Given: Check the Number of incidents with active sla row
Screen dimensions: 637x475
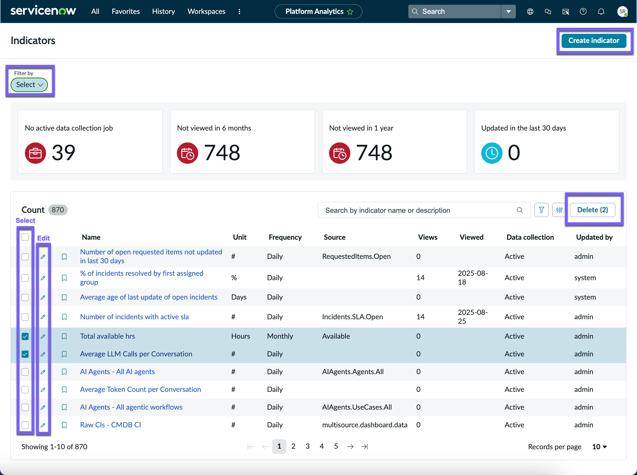Looking at the screenshot, I should tap(25, 317).
